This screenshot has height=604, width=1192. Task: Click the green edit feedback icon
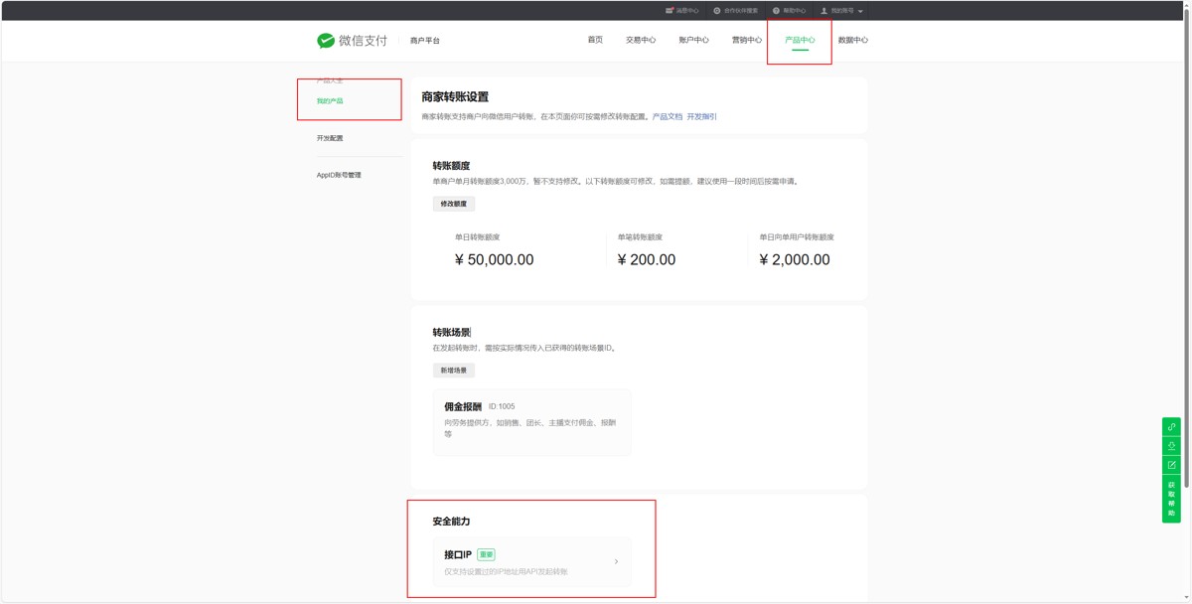(1171, 465)
